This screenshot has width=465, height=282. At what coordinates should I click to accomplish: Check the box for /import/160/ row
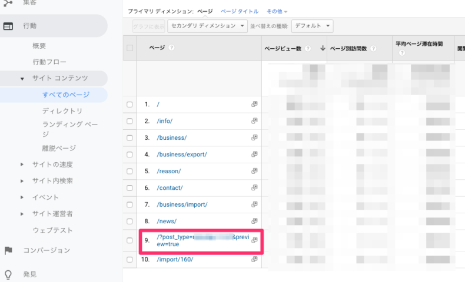coord(129,260)
